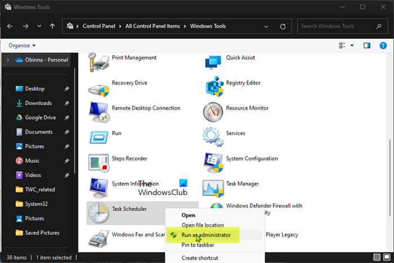Open Desktop in navigation pane
This screenshot has height=263, width=394.
tap(35, 89)
